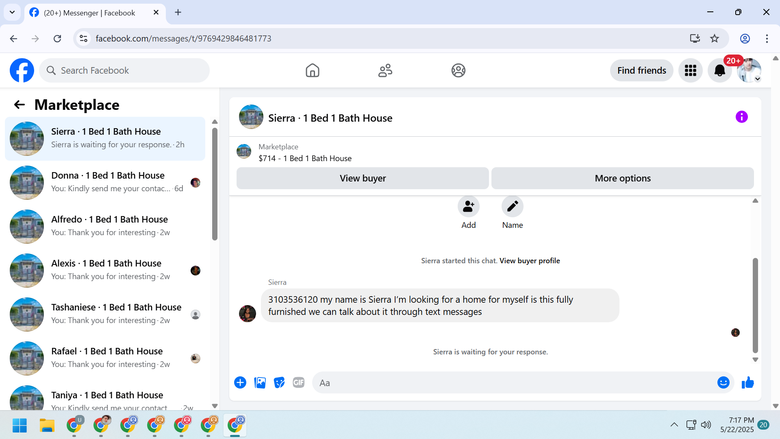Open the Windows Start menu
The width and height of the screenshot is (780, 439).
pyautogui.click(x=20, y=426)
